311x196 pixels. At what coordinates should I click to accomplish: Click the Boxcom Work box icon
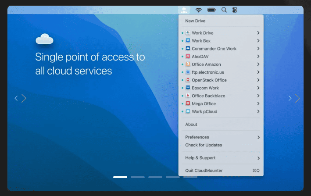188,88
